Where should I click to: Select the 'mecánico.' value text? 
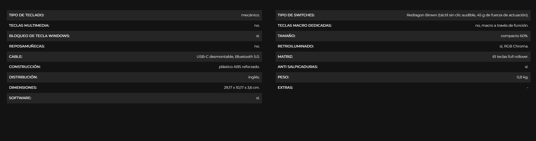tap(250, 15)
